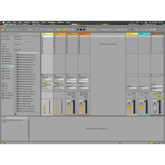Click the Audio Effect filter tag
The width and height of the screenshot is (165, 165).
point(27,42)
